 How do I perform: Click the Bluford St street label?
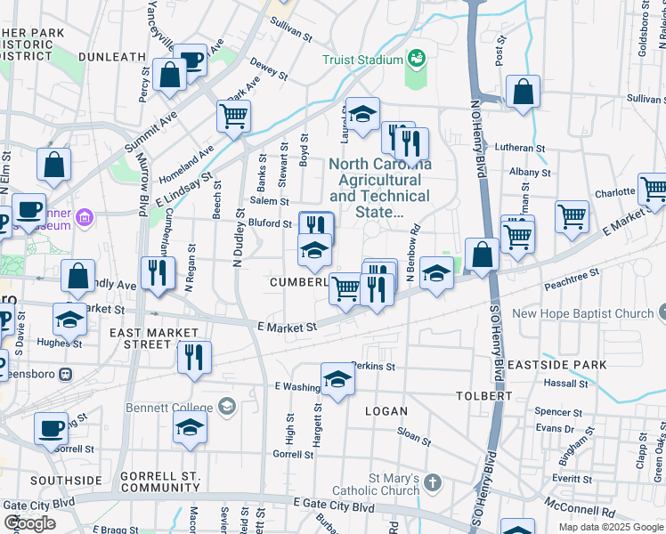[270, 223]
